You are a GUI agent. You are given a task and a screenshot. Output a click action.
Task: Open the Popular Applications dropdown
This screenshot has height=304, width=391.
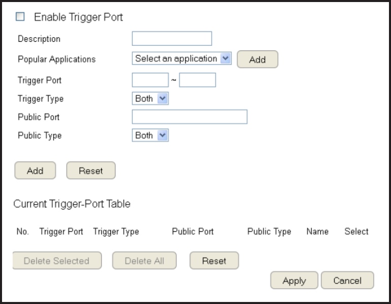click(x=182, y=59)
